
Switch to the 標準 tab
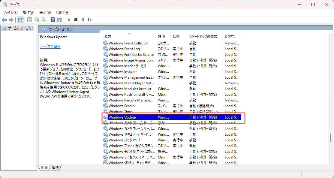(55, 167)
